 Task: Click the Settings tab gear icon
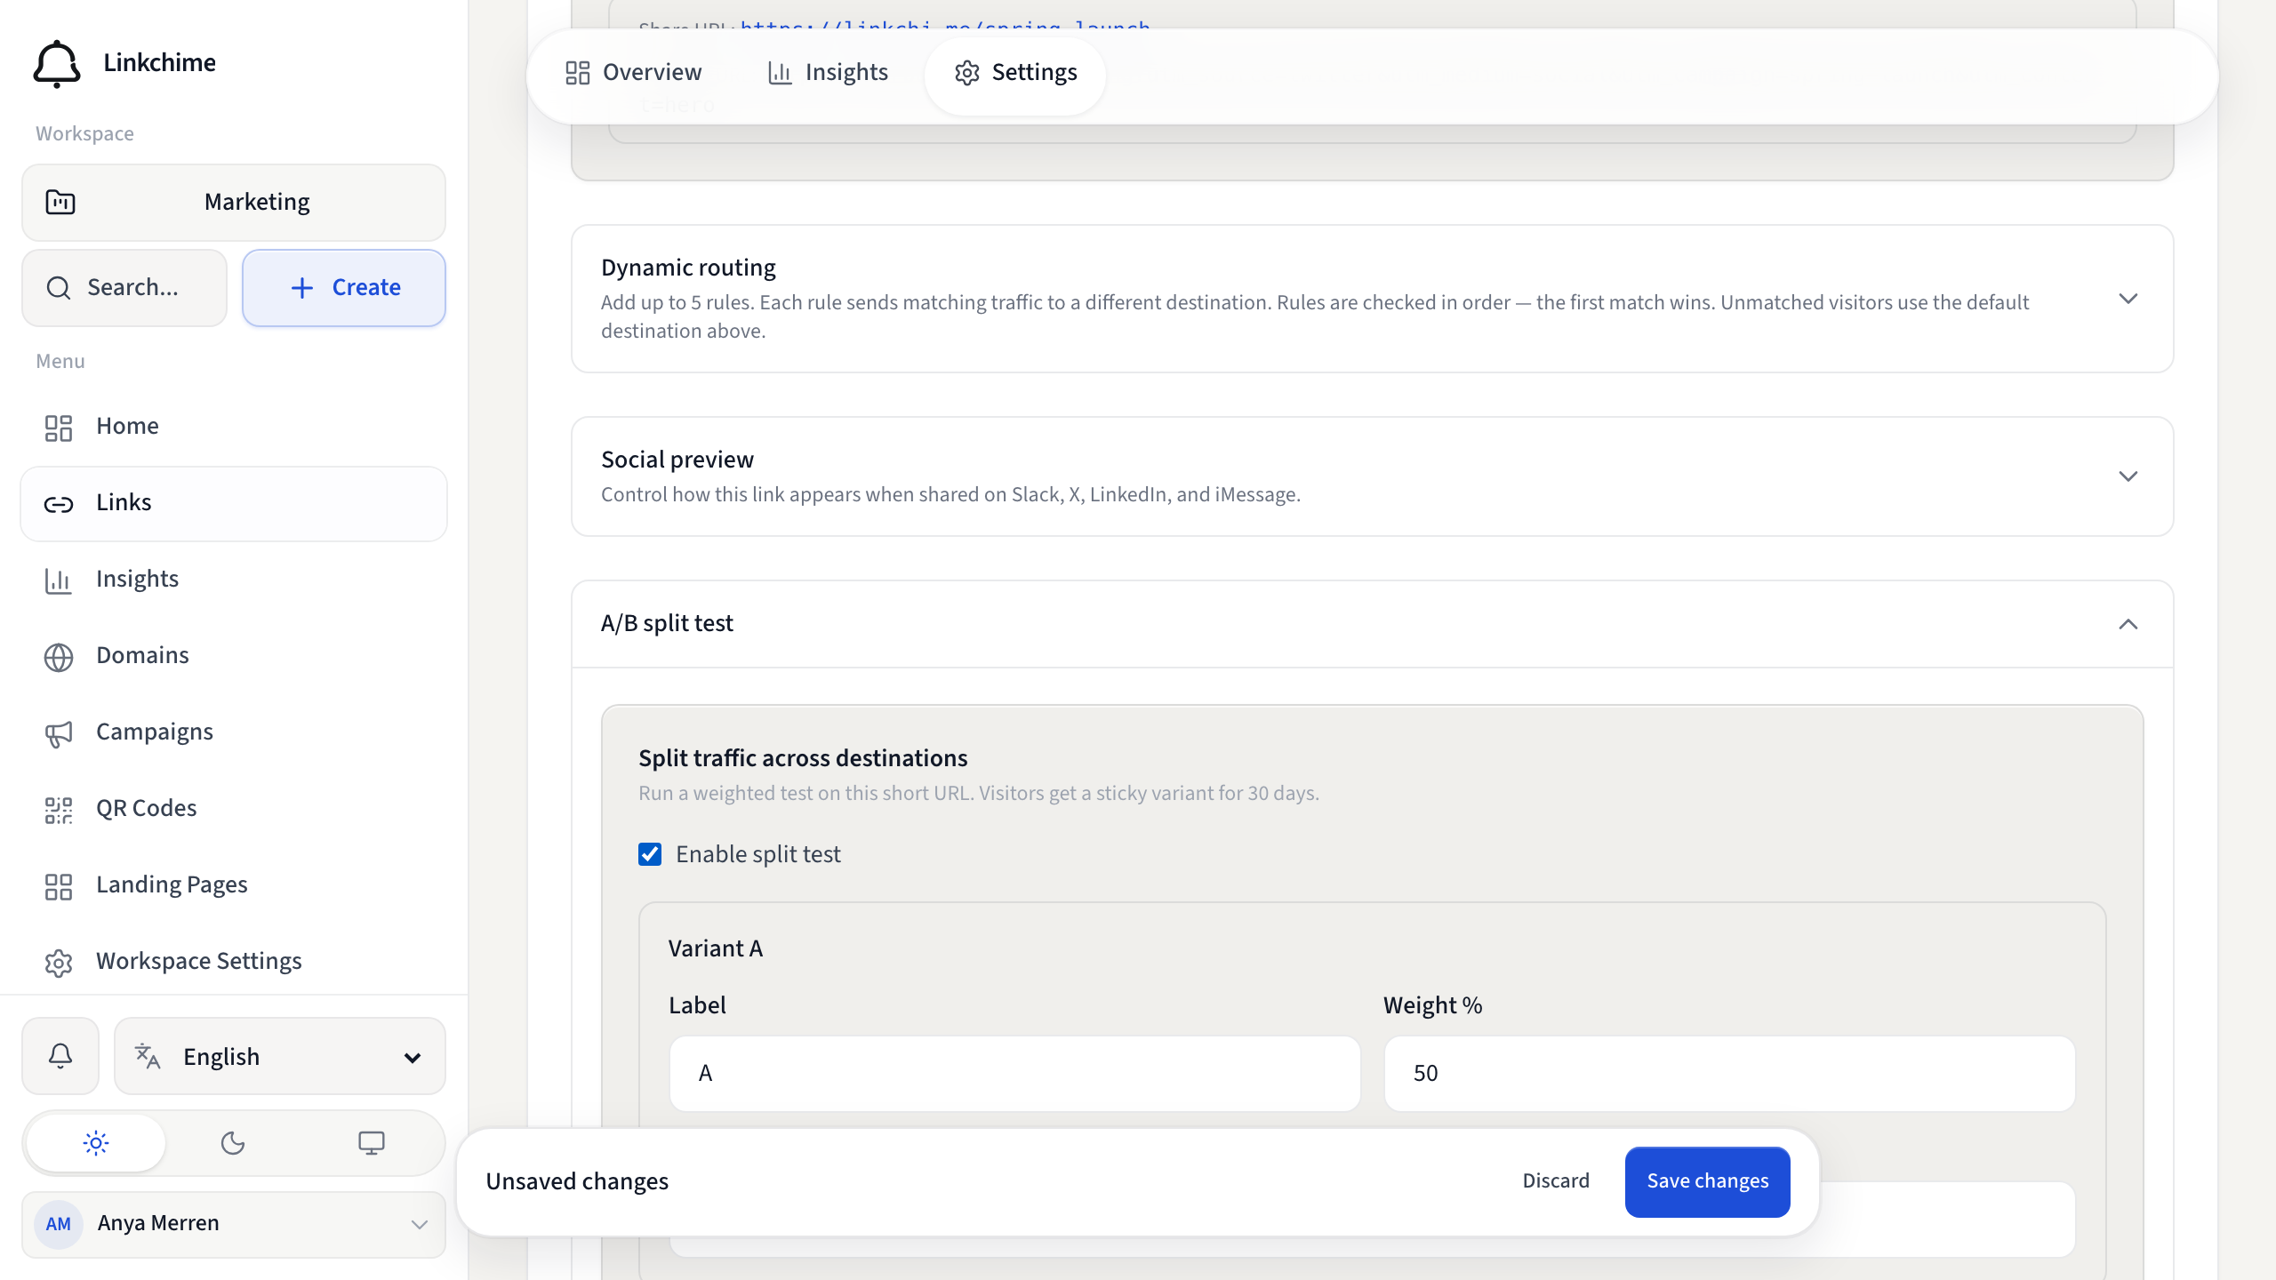click(967, 73)
